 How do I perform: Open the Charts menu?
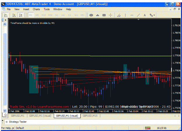click(x=36, y=9)
